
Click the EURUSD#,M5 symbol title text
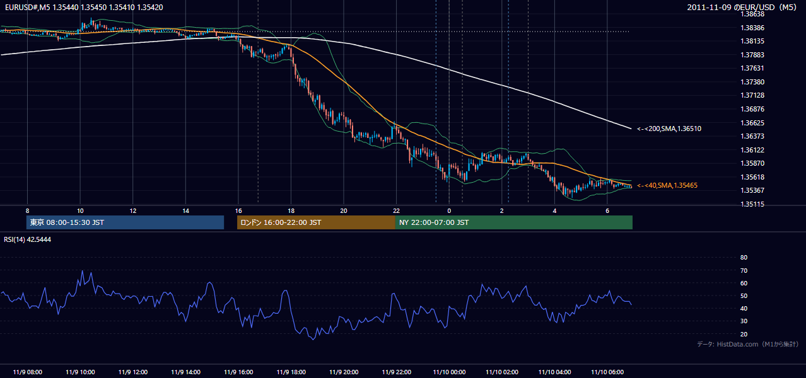tap(28, 7)
